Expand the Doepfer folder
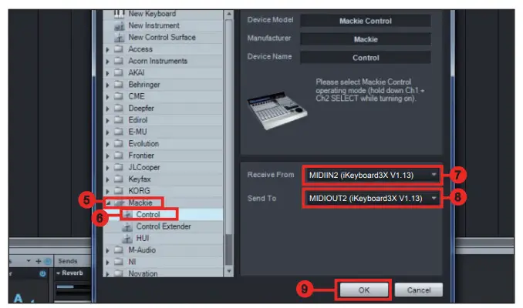The width and height of the screenshot is (523, 308). click(x=107, y=109)
